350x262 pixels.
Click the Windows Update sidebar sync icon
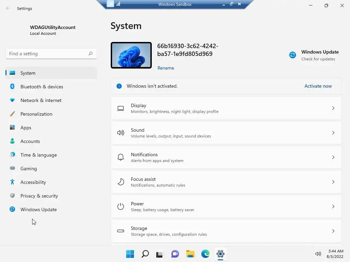(12, 209)
